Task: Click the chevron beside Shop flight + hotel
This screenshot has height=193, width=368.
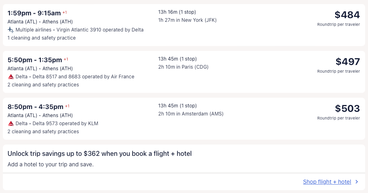Action: [x=357, y=182]
